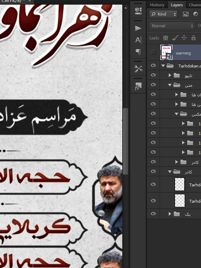Open the Paragraph panel icon
This screenshot has width=201, height=268.
tap(138, 52)
